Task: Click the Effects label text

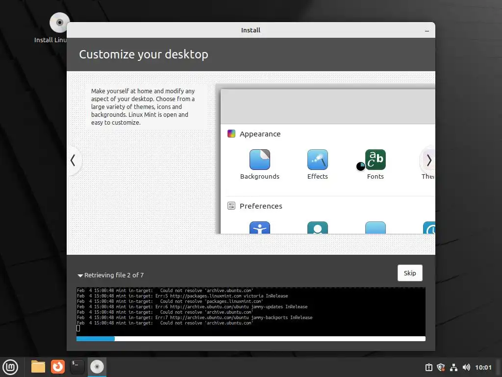Action: pos(318,176)
